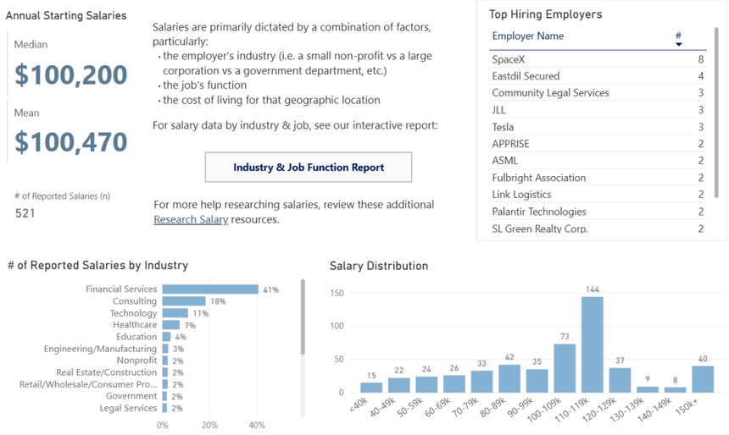
Task: Click the Real Estate/Construction label
Action: click(x=107, y=372)
